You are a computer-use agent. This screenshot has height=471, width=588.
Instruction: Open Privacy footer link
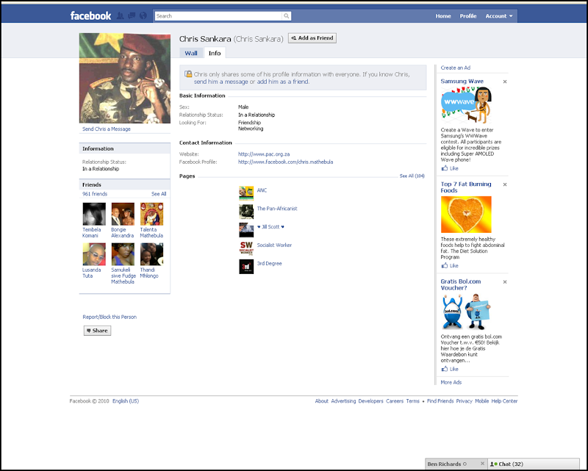coord(465,401)
